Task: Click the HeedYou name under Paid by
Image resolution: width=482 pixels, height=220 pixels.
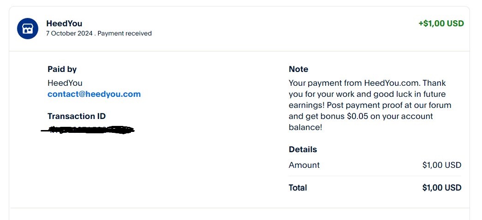Action: [65, 83]
